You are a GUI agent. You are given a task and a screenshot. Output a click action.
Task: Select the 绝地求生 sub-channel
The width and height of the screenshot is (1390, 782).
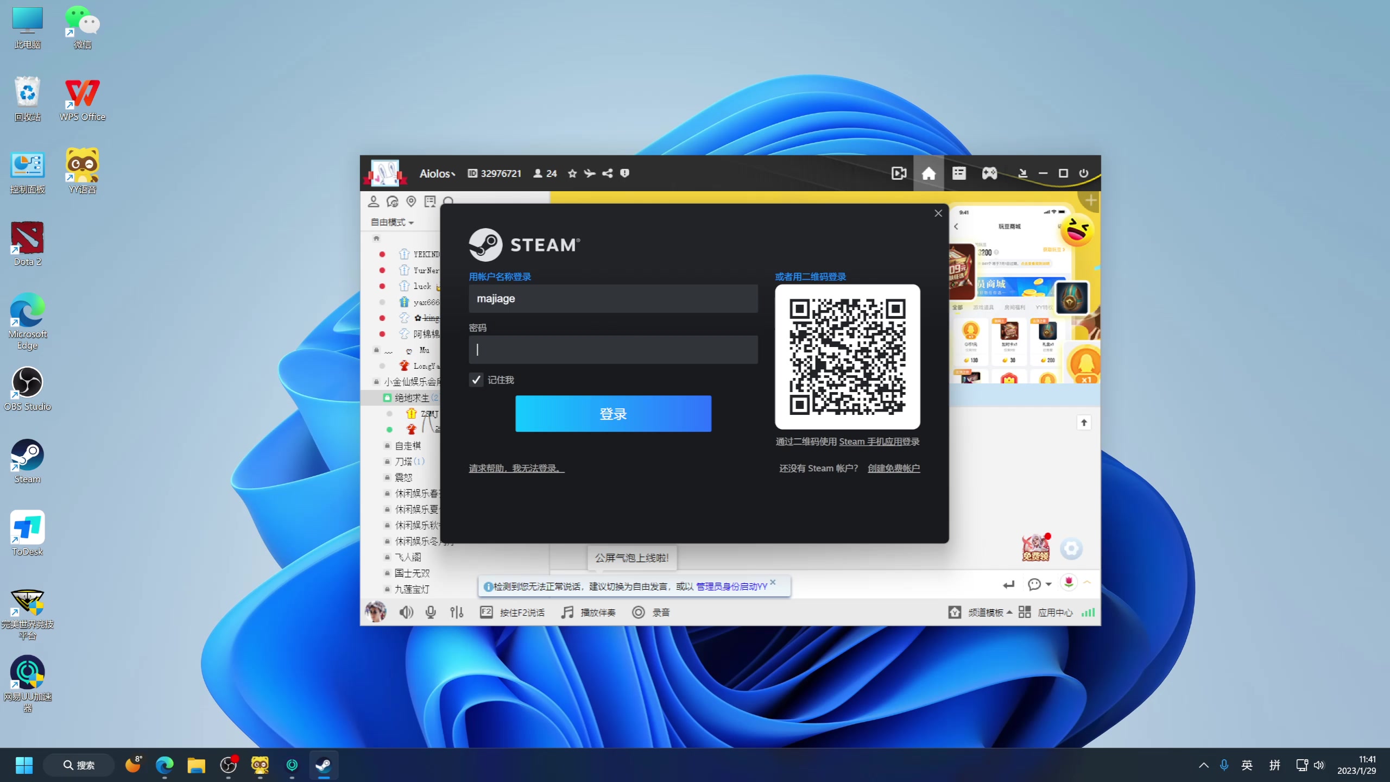(x=411, y=398)
